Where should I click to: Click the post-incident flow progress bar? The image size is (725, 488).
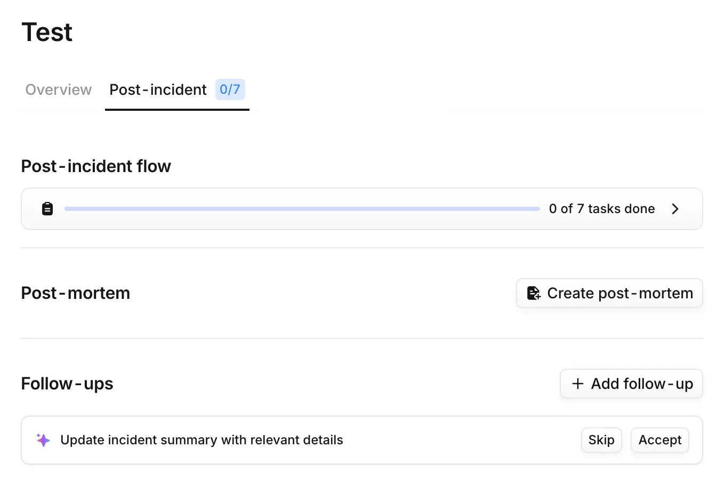coord(302,208)
